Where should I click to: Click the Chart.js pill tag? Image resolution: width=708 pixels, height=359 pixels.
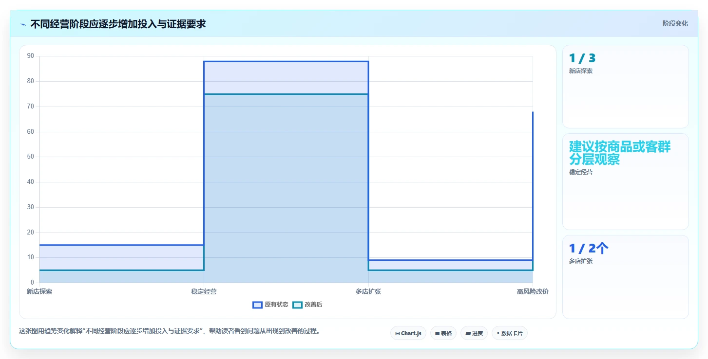click(408, 333)
